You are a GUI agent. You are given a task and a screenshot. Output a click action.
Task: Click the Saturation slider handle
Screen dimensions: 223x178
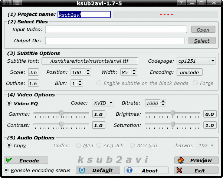point(173,124)
